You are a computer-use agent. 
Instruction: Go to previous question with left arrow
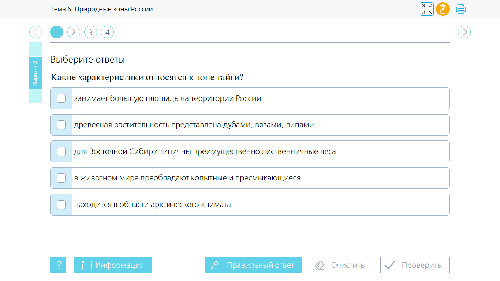click(x=36, y=32)
